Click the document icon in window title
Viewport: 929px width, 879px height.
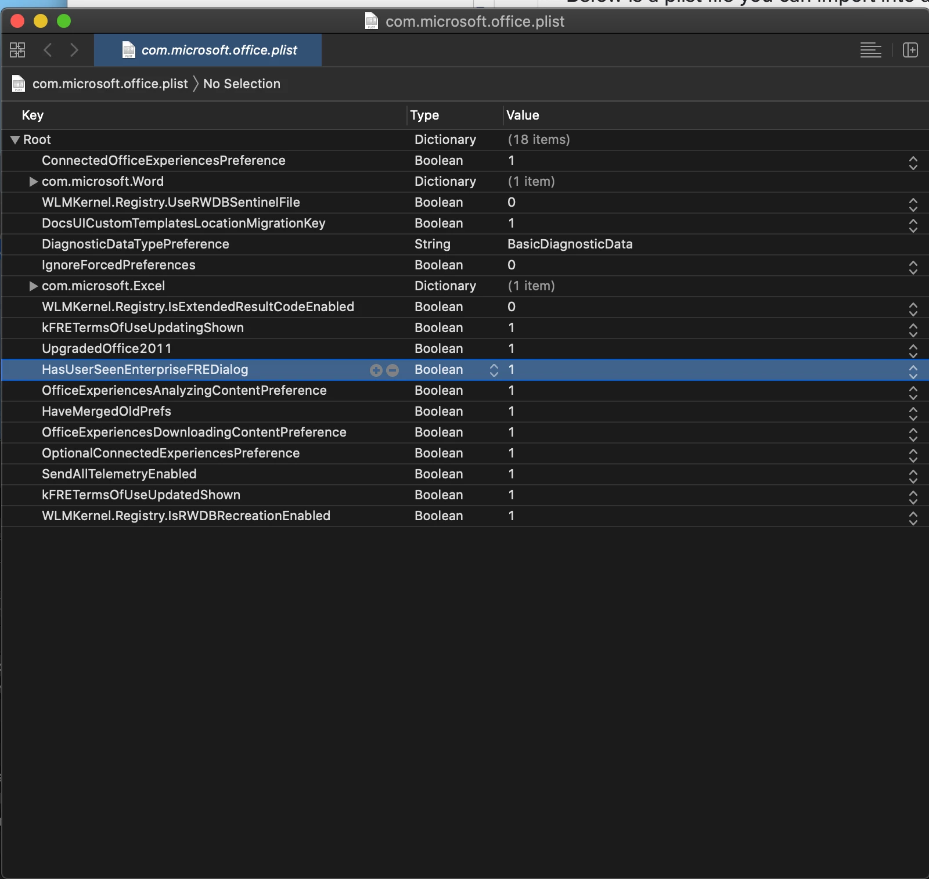pyautogui.click(x=372, y=21)
